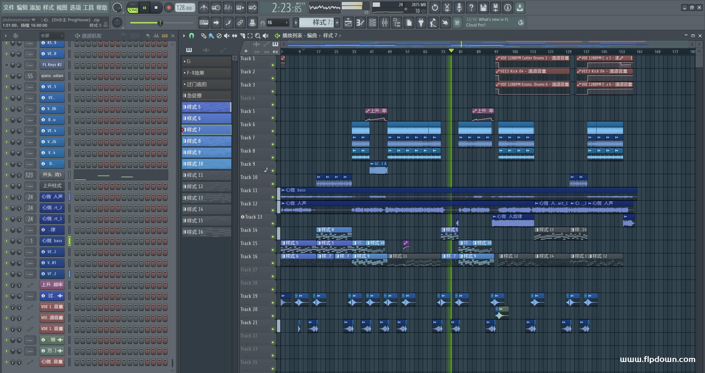This screenshot has width=705, height=373.
Task: Click the FL Keys #2 channel button
Action: (52, 65)
